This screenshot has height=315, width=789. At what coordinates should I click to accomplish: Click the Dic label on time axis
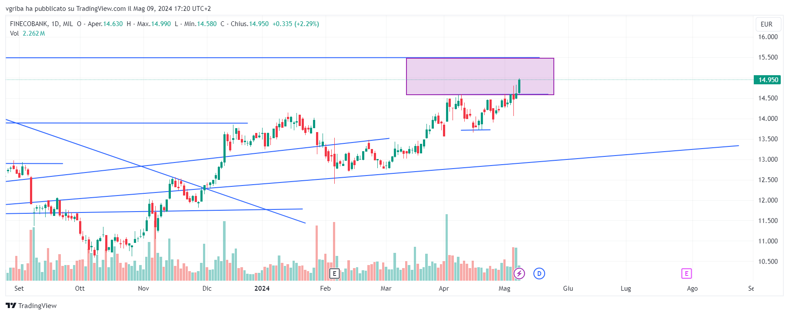[207, 288]
